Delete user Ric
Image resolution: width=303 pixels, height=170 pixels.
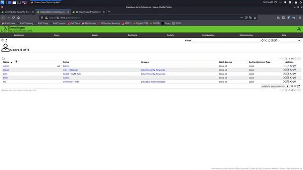click(285, 82)
